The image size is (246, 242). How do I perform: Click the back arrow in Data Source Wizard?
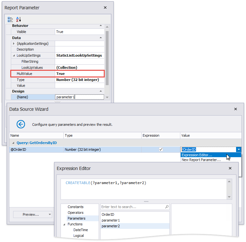(x=21, y=124)
